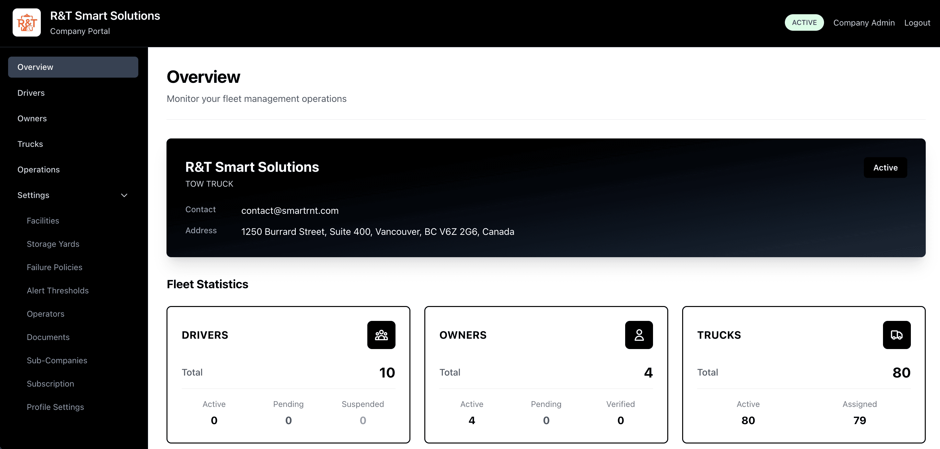Open Profile Settings
Viewport: 940px width, 449px height.
click(55, 407)
